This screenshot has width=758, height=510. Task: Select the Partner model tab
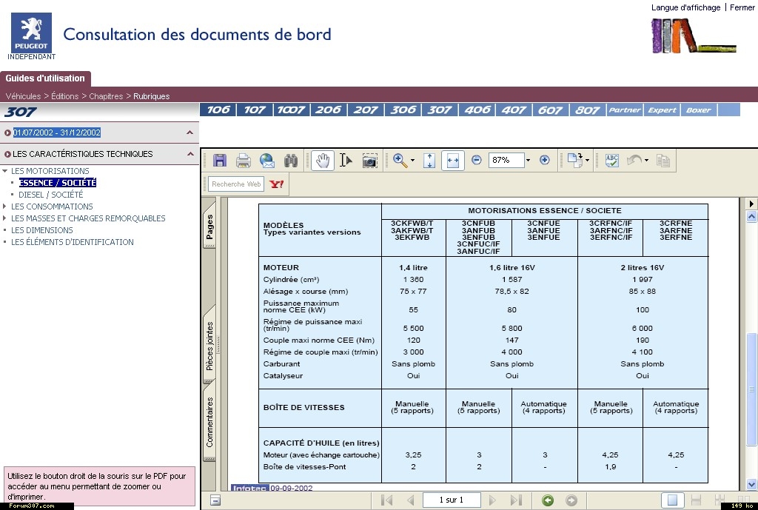(625, 110)
